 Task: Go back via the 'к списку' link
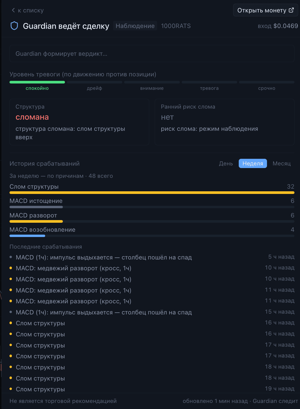point(28,10)
